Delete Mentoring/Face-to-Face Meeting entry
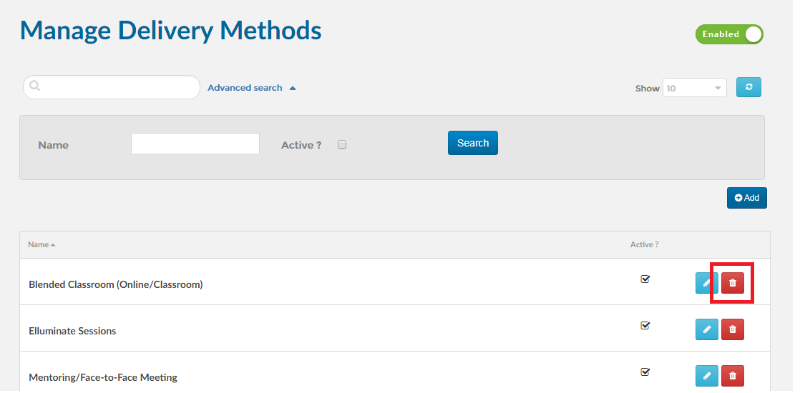This screenshot has height=393, width=800. (x=732, y=376)
